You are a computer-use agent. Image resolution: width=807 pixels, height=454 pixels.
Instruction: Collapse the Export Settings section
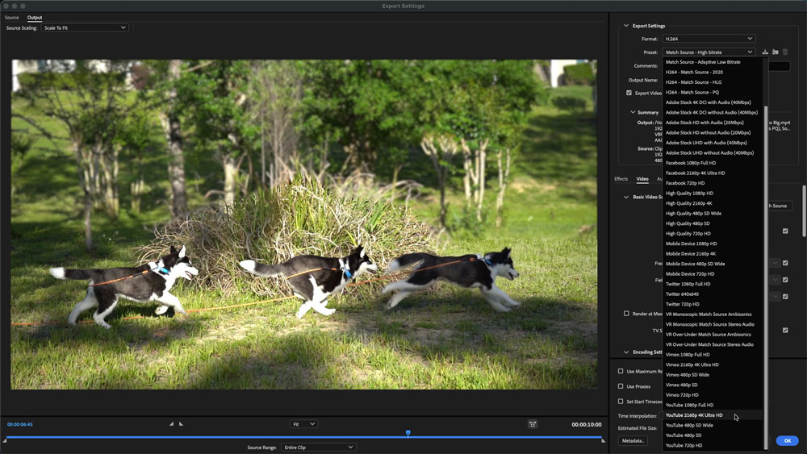(625, 26)
